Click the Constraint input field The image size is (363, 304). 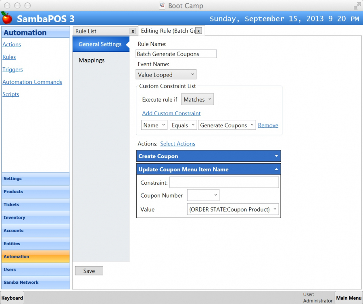(x=224, y=183)
